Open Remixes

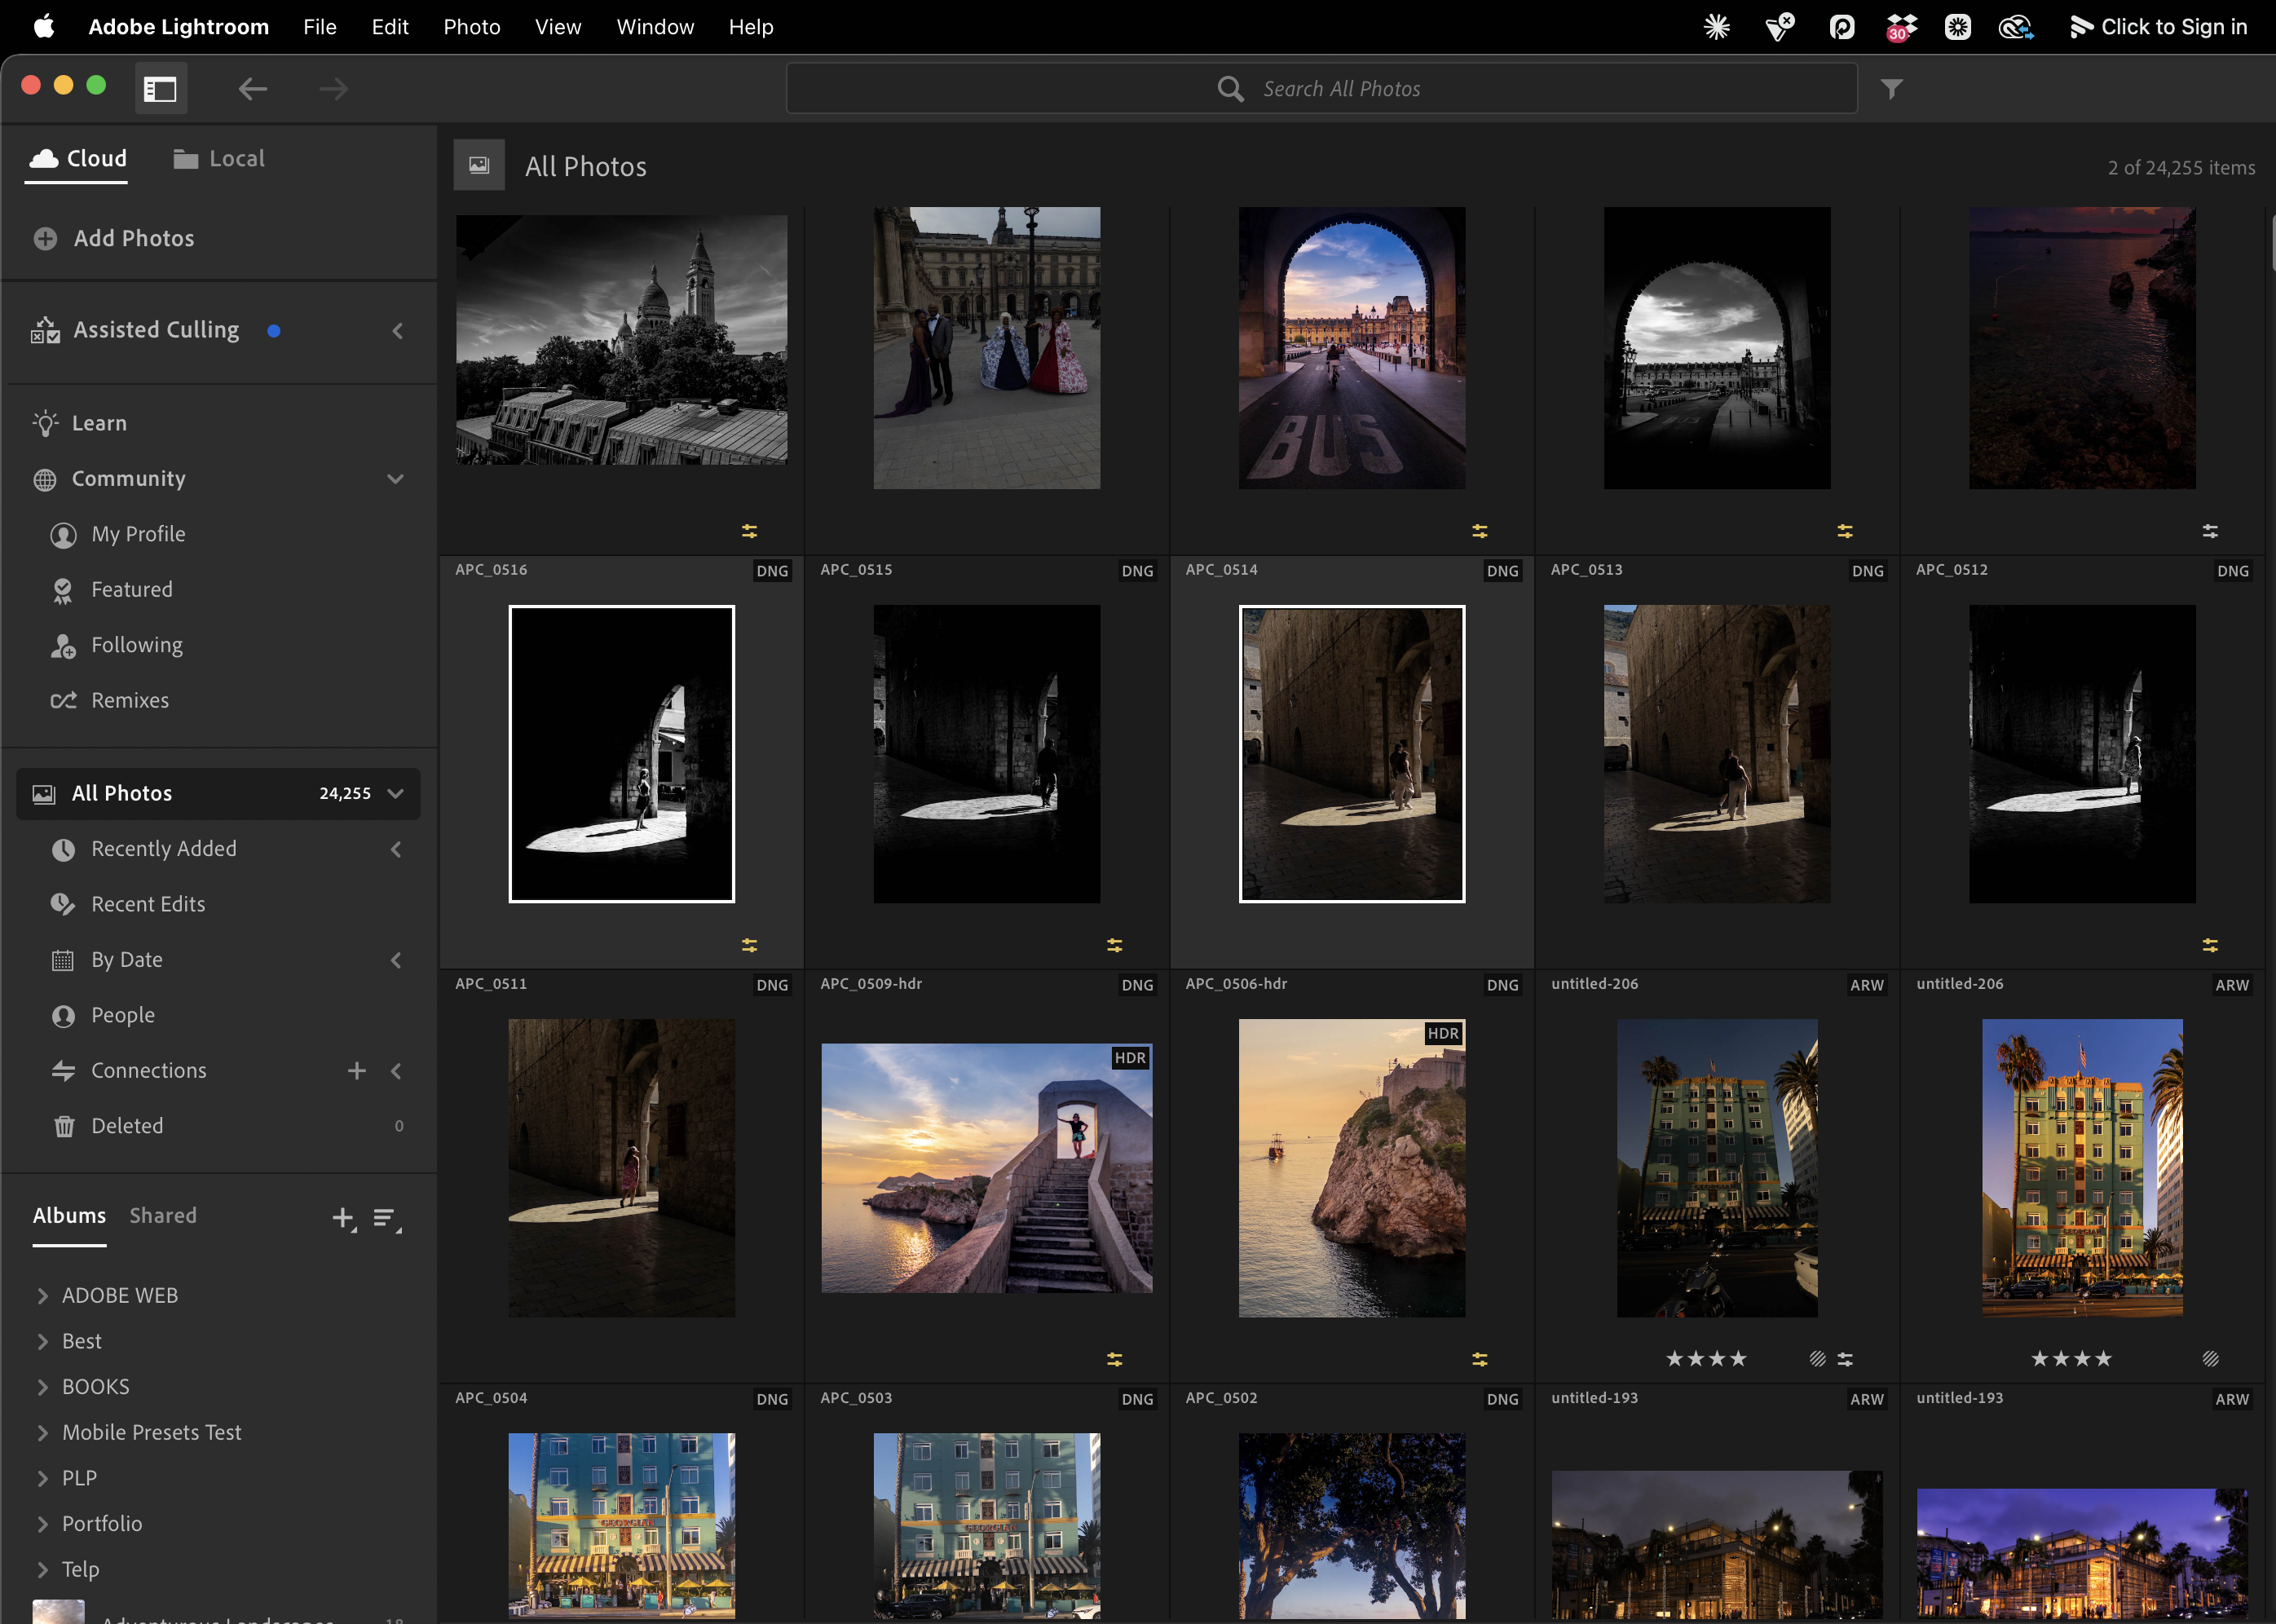point(110,700)
